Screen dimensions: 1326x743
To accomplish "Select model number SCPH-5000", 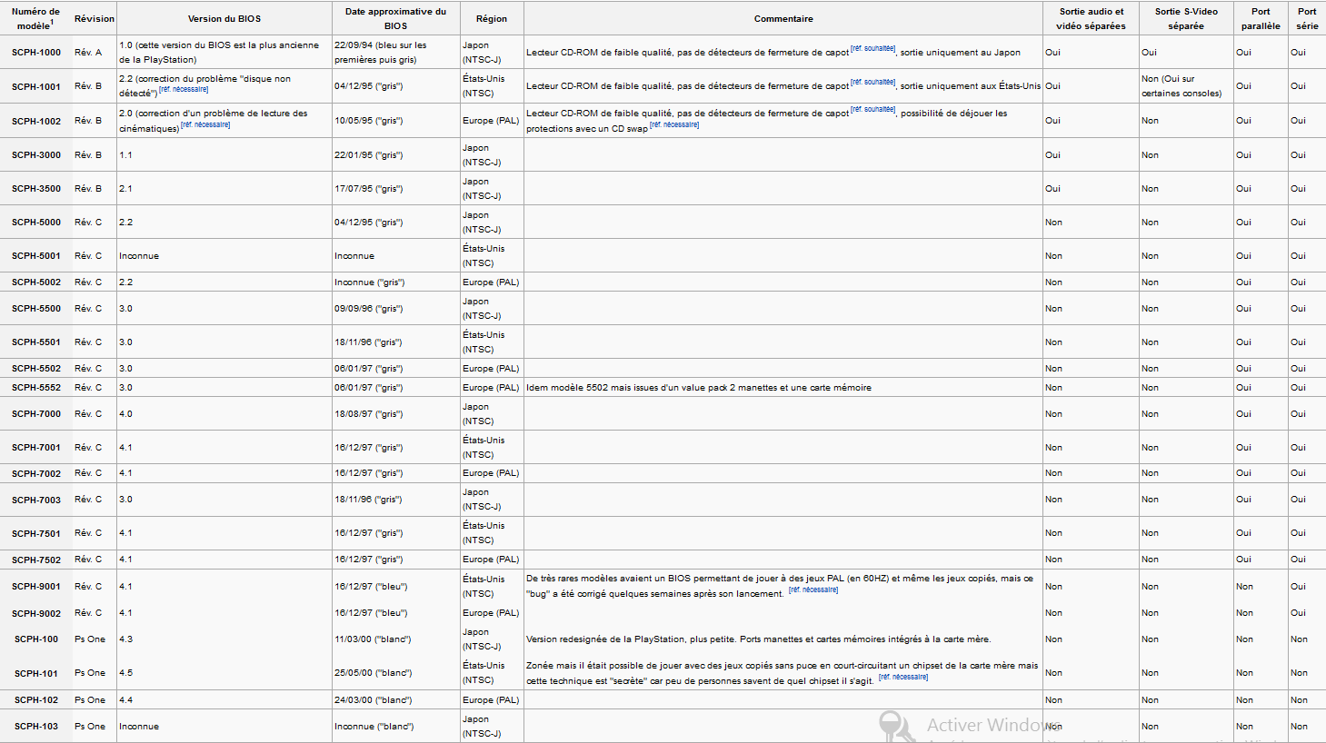I will (36, 223).
